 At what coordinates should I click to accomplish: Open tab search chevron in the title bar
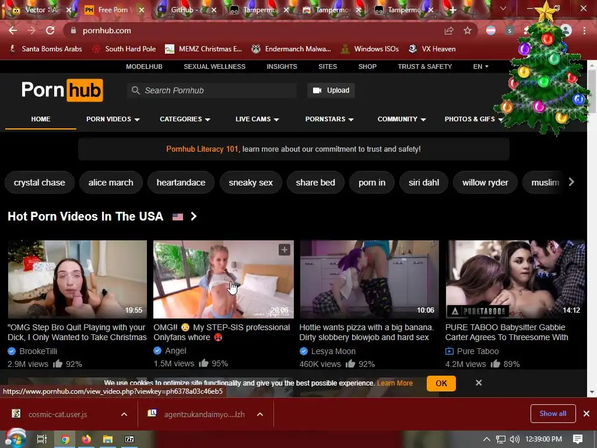[x=503, y=8]
